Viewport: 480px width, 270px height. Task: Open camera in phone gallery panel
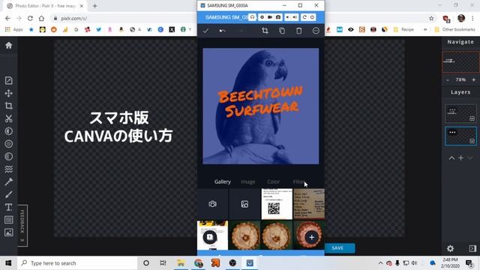point(212,204)
